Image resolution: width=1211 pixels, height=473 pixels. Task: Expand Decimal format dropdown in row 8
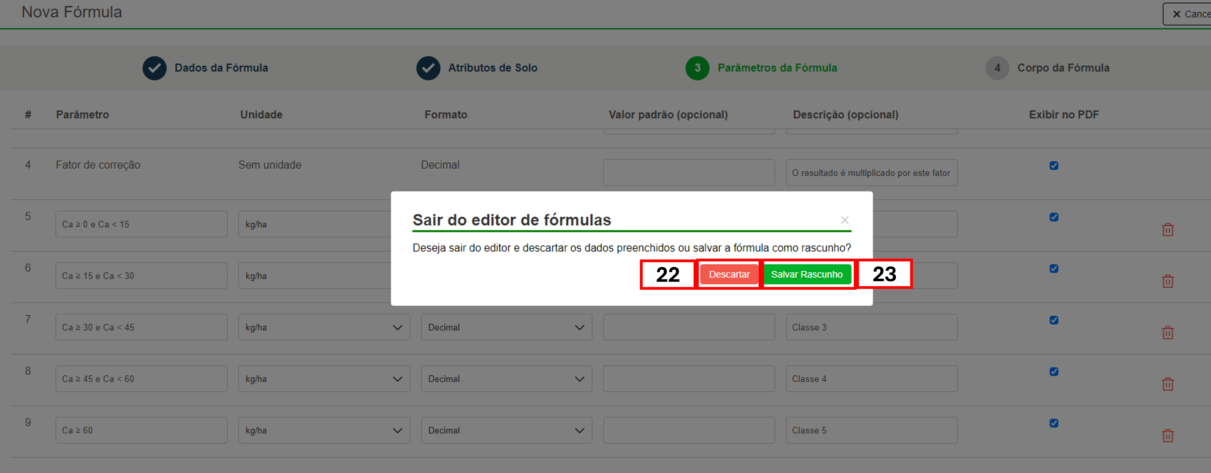click(506, 379)
